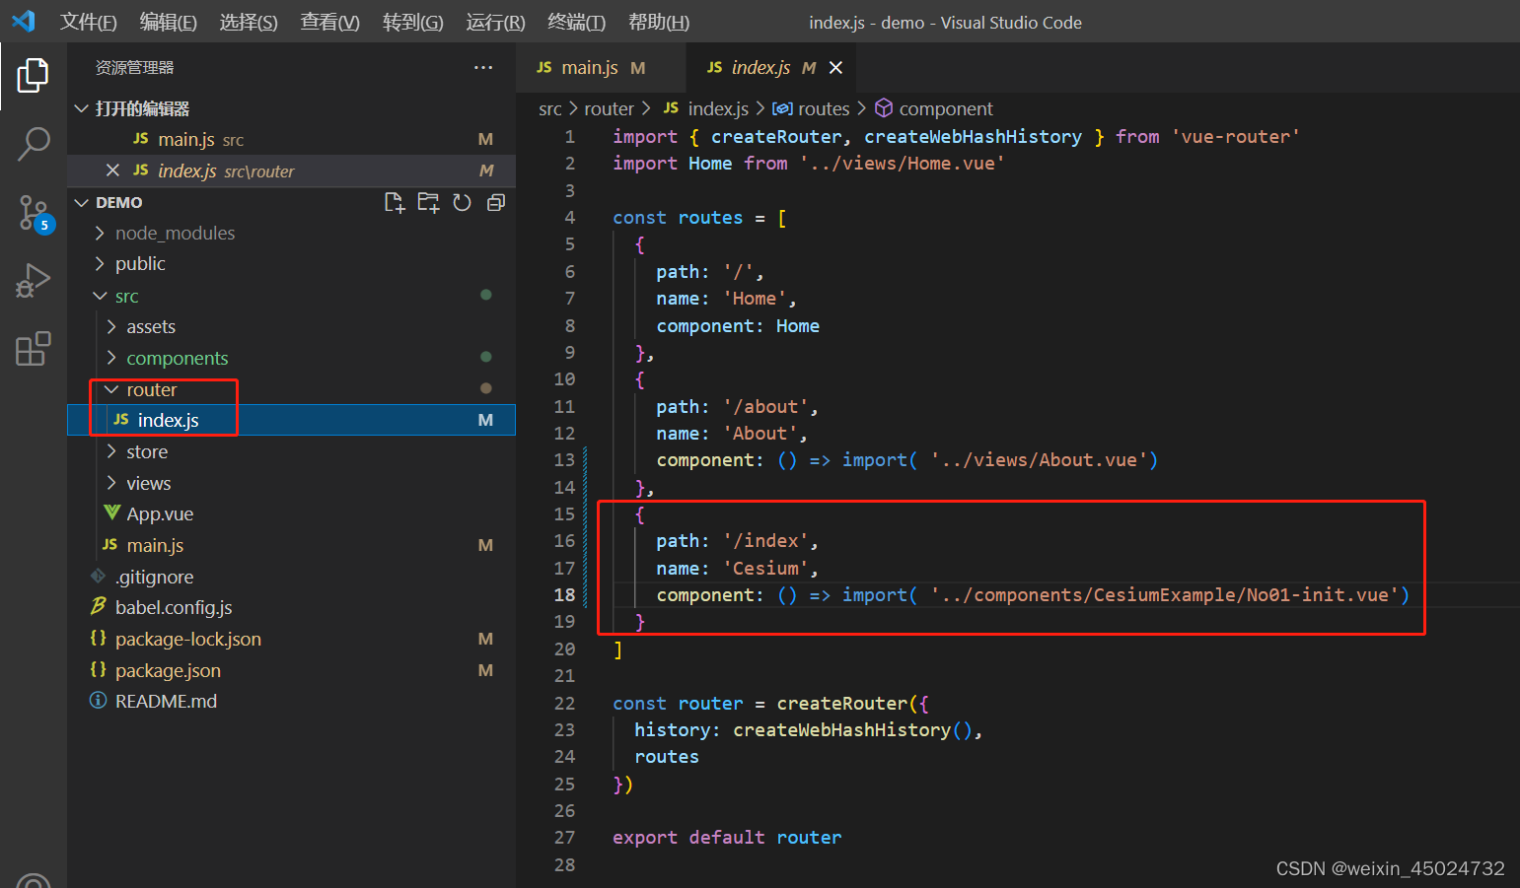Viewport: 1520px width, 888px height.
Task: Expand the components folder
Action: (x=111, y=358)
